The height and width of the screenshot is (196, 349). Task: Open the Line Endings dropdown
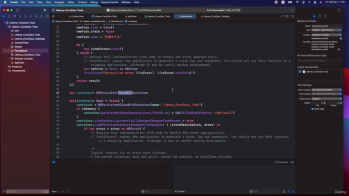pos(327,94)
